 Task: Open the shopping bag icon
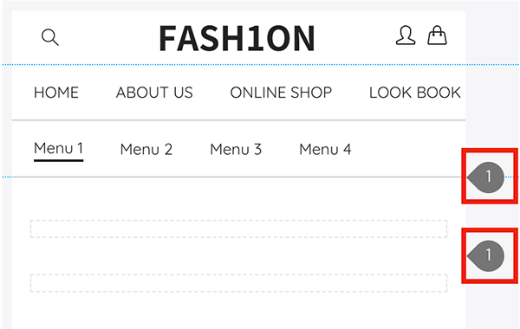(x=437, y=35)
